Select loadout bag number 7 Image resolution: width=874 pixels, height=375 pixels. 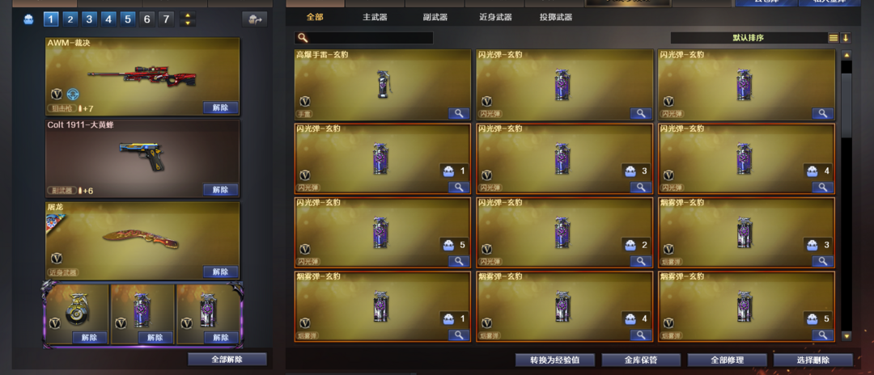point(166,20)
